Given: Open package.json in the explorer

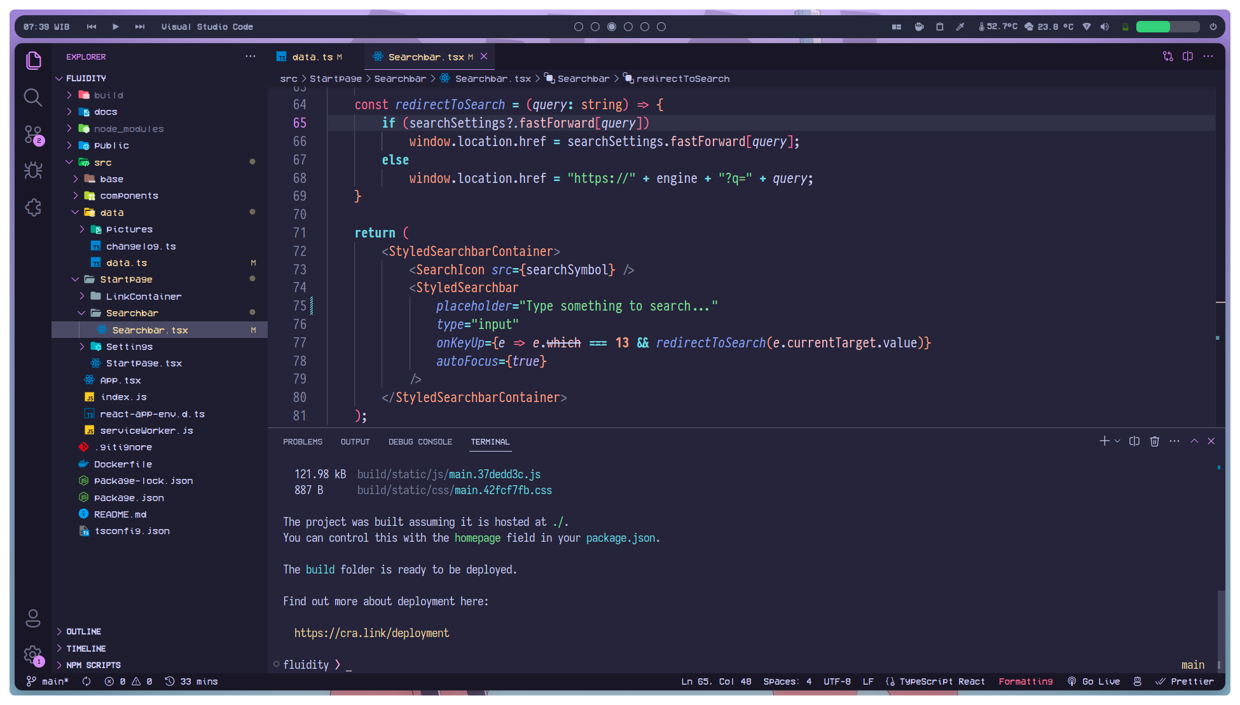Looking at the screenshot, I should click(128, 498).
